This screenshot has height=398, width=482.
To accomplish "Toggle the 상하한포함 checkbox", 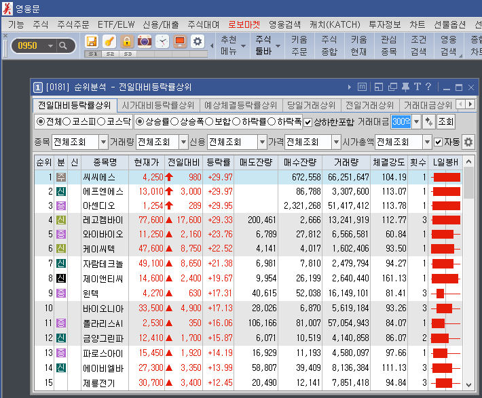I will pyautogui.click(x=308, y=123).
